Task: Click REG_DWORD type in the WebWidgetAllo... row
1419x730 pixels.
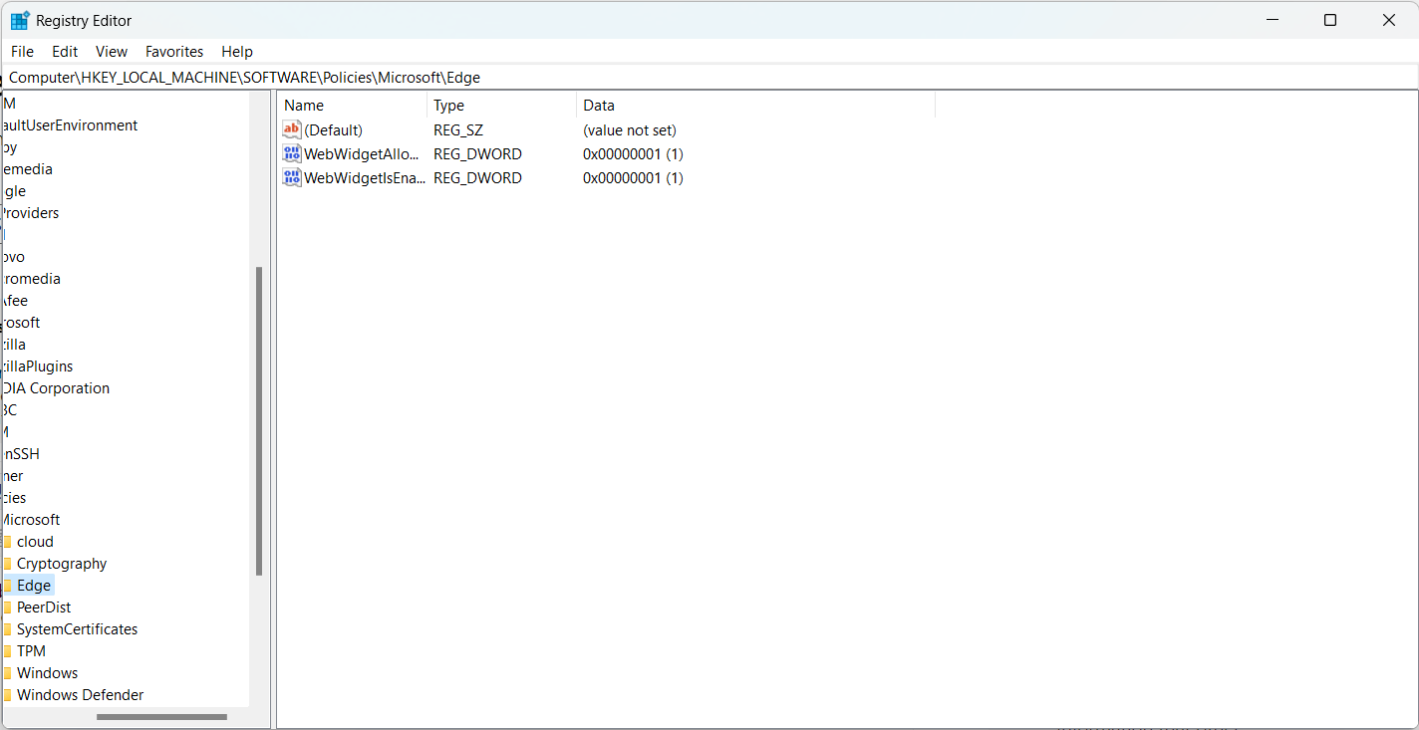Action: tap(477, 154)
